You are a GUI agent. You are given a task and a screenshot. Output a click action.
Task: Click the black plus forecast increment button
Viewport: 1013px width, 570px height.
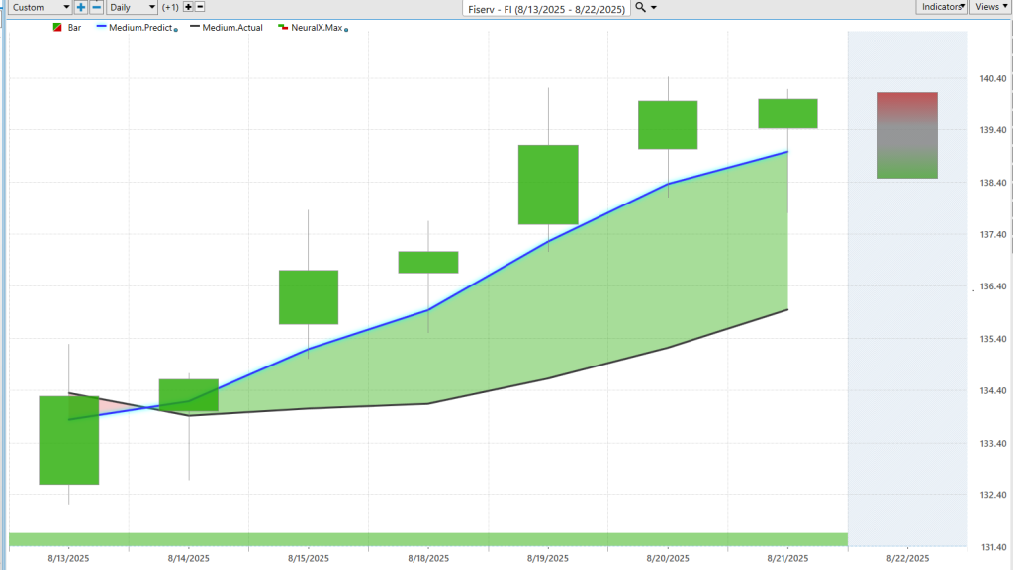187,7
